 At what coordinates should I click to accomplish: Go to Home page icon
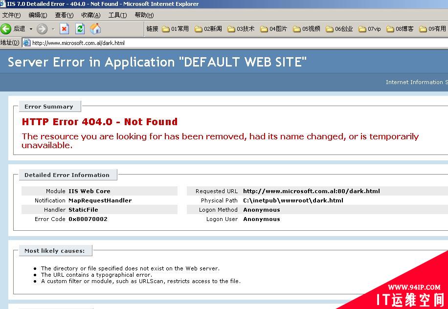[95, 29]
